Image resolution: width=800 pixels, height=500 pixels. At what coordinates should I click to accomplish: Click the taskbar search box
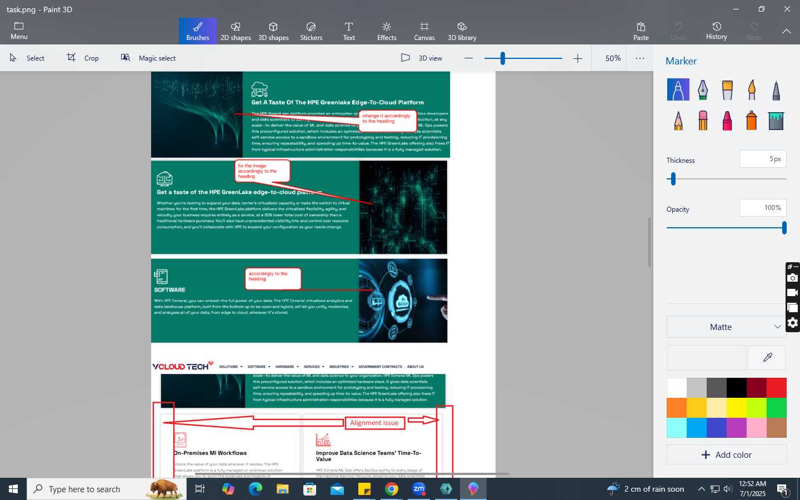tap(107, 489)
